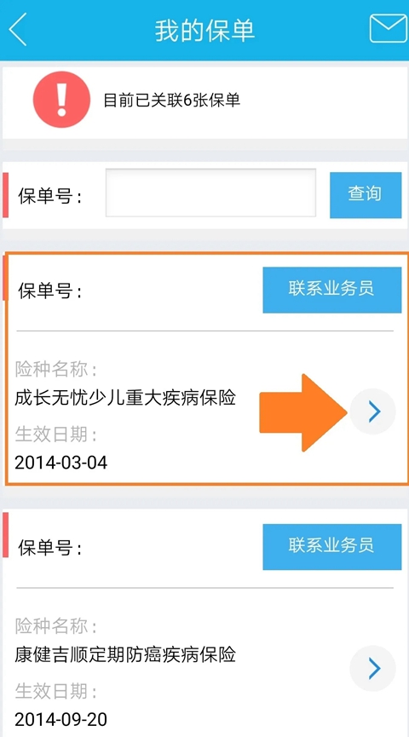Image resolution: width=409 pixels, height=737 pixels.
Task: Tap 保单号 label in first policy card
Action: pos(49,291)
